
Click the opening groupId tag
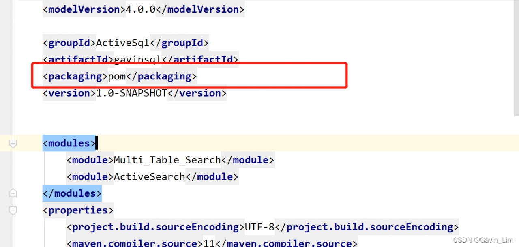[69, 43]
